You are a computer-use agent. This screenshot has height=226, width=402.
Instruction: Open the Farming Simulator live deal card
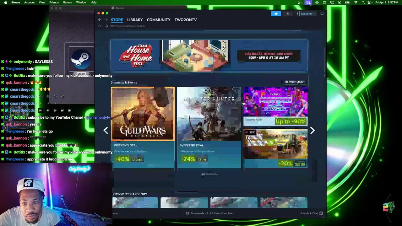tap(276, 148)
